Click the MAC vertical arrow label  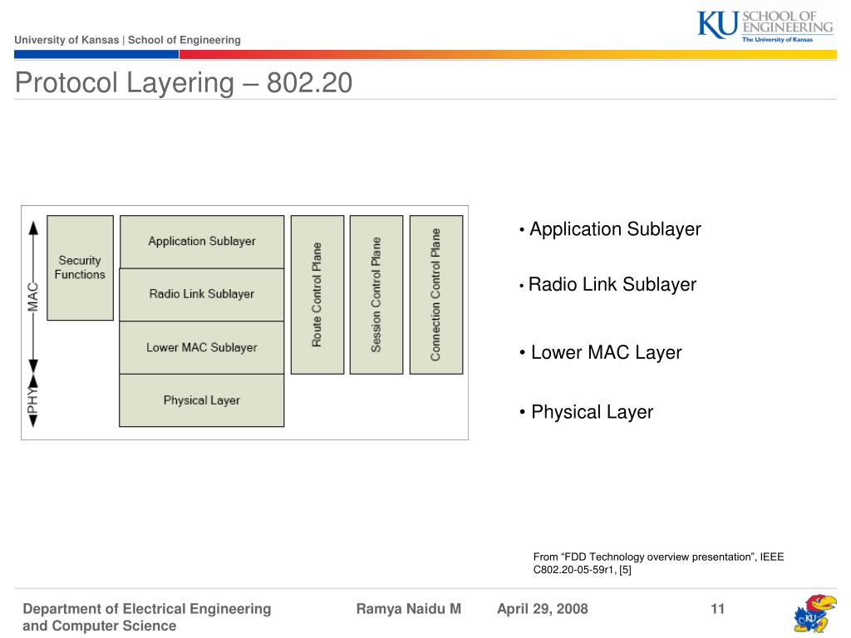pyautogui.click(x=33, y=297)
